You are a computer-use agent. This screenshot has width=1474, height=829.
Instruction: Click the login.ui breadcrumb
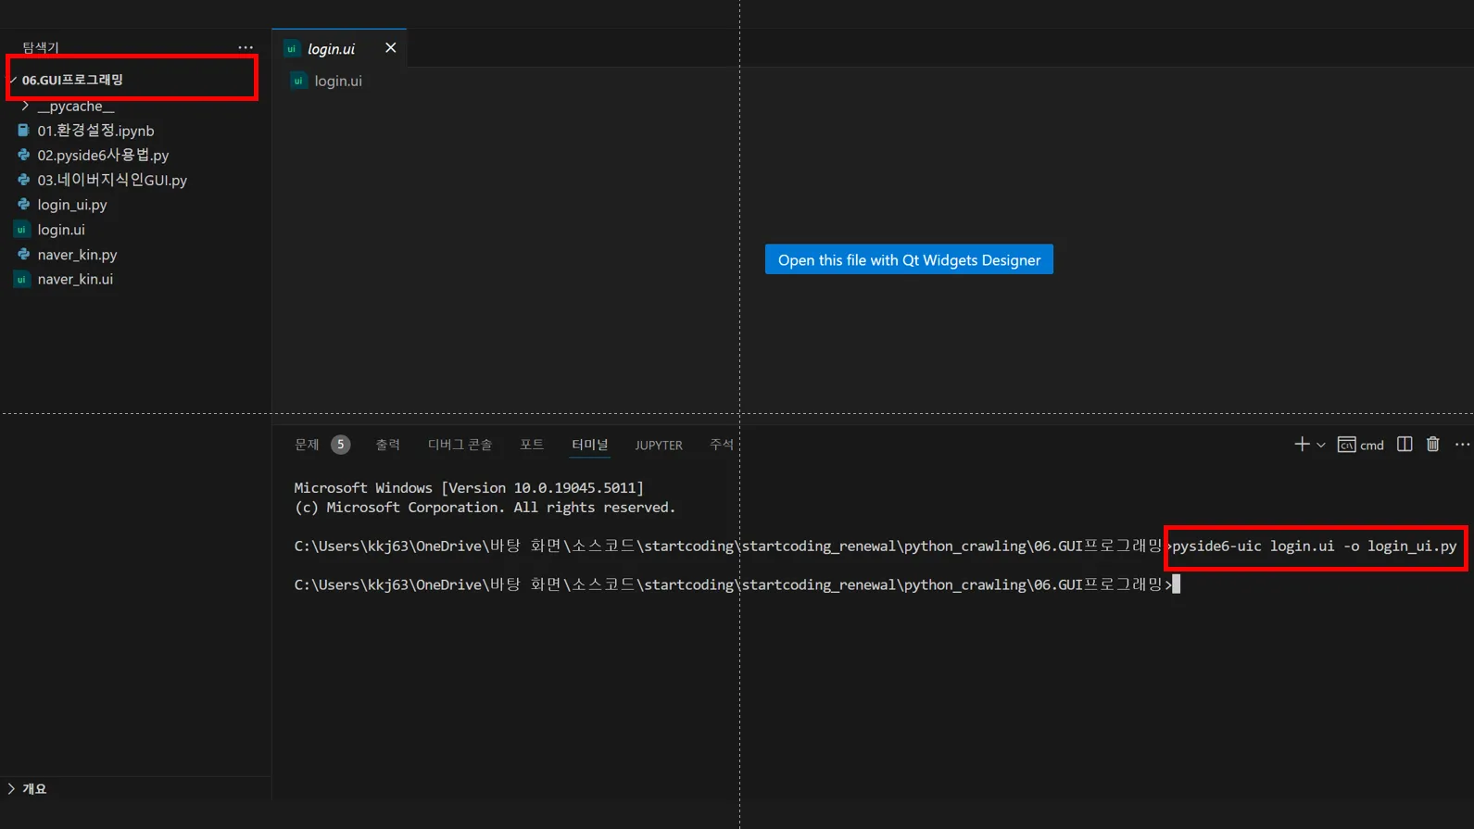click(x=338, y=81)
